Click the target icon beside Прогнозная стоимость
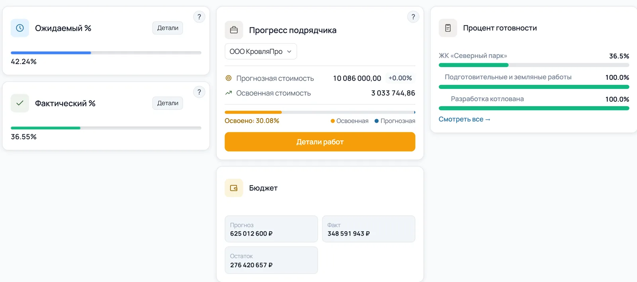 point(229,78)
